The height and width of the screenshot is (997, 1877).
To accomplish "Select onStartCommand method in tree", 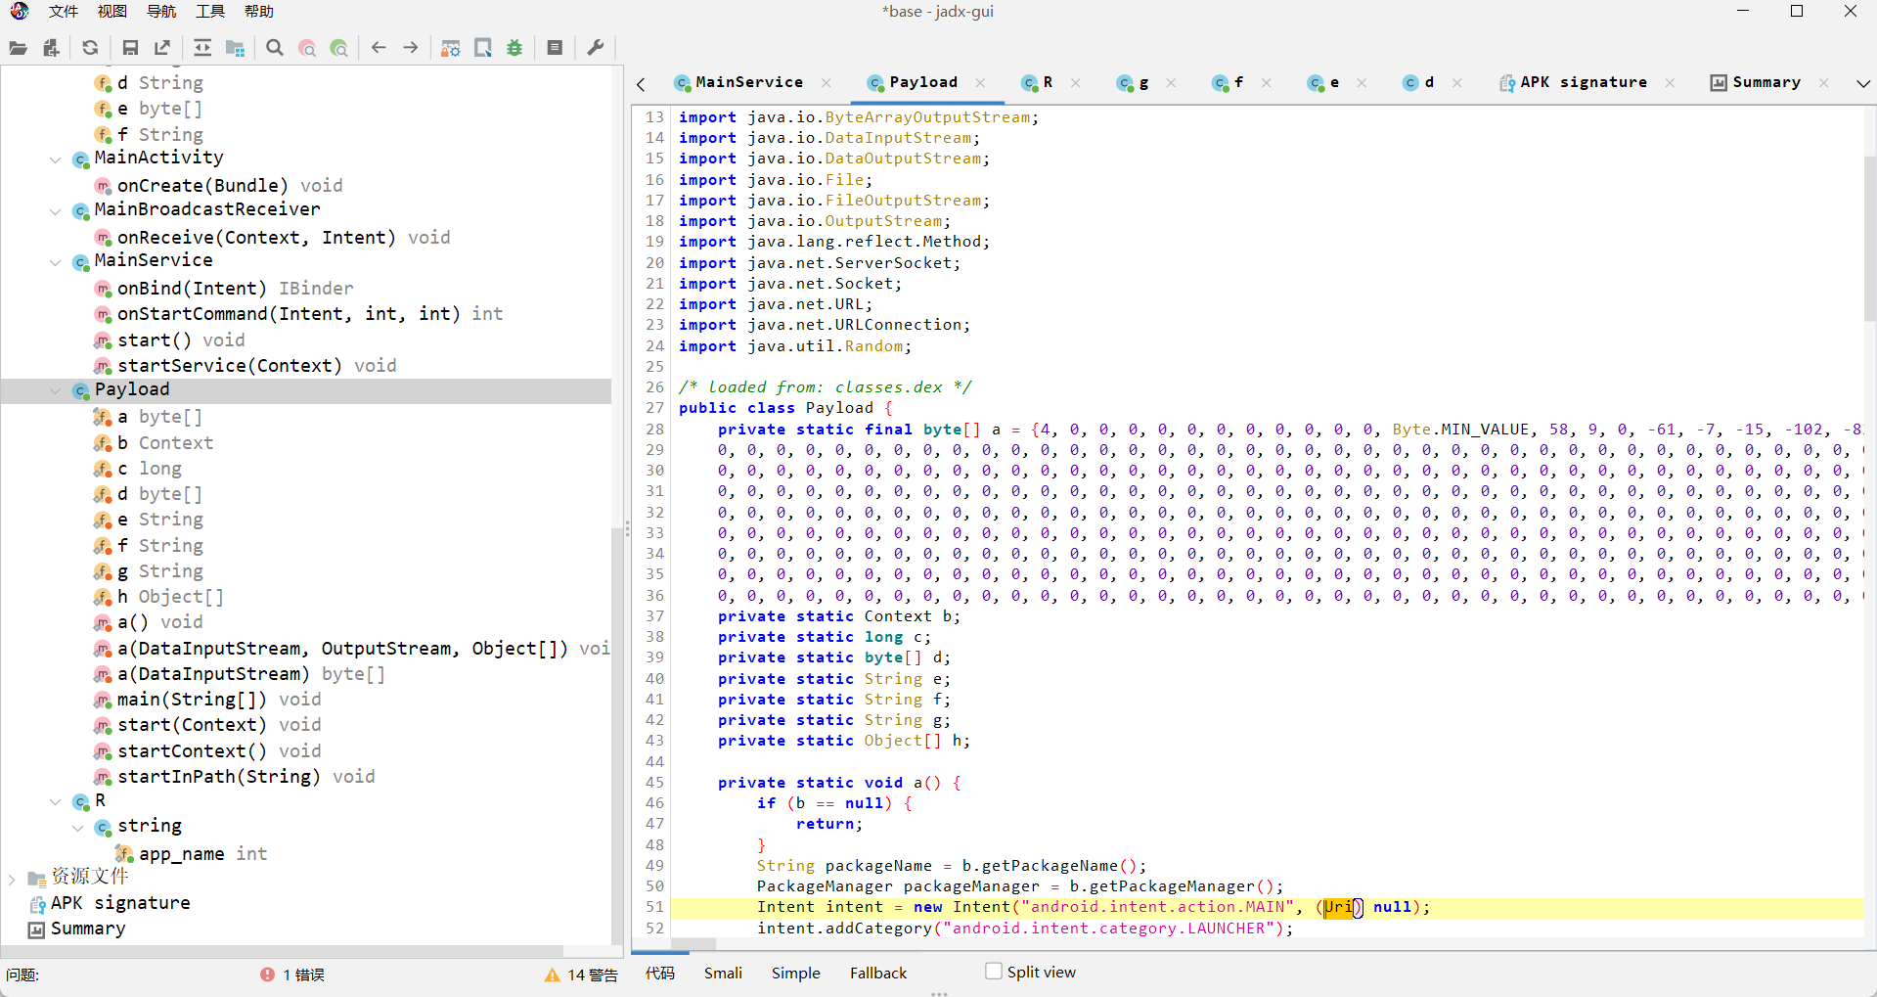I will point(298,313).
